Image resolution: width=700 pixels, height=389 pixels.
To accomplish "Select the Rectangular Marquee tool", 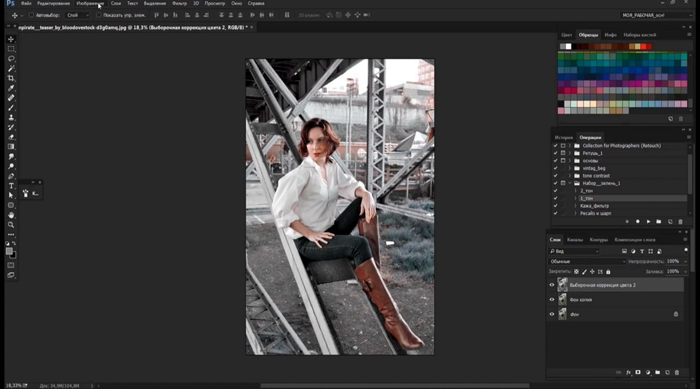I will pyautogui.click(x=11, y=49).
